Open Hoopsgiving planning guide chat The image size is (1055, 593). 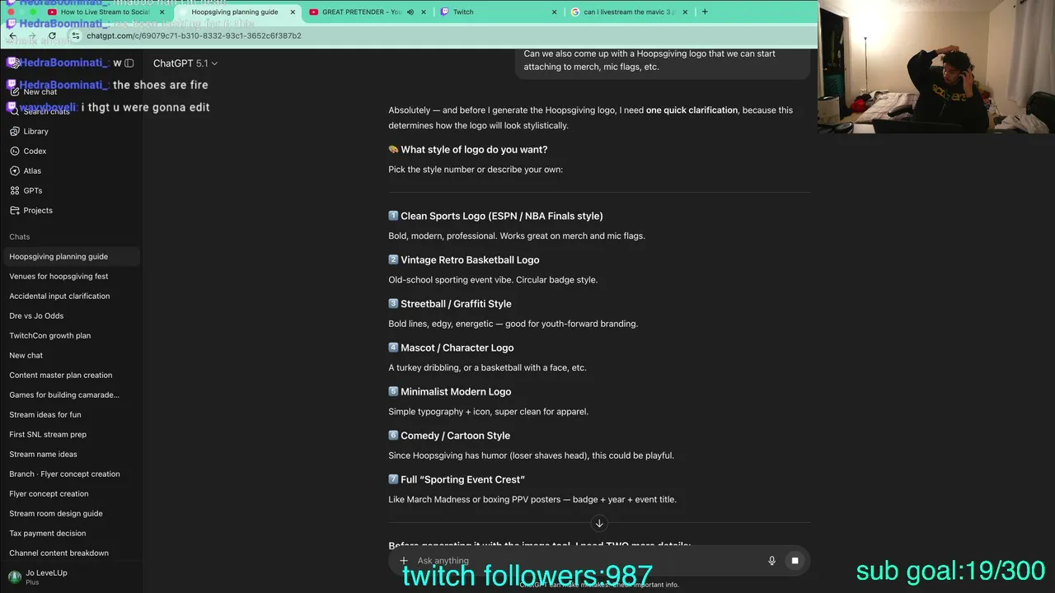click(72, 256)
